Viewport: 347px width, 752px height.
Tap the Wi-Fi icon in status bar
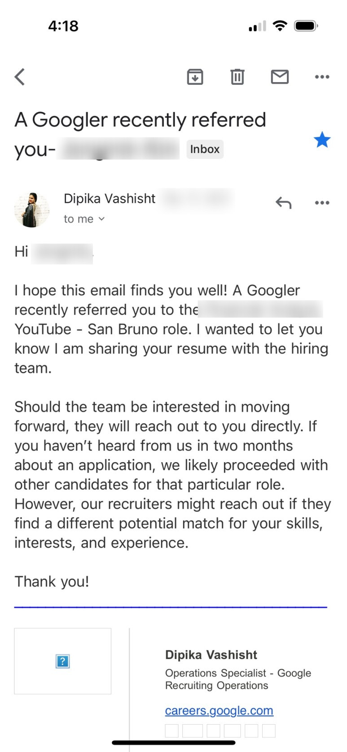(280, 26)
